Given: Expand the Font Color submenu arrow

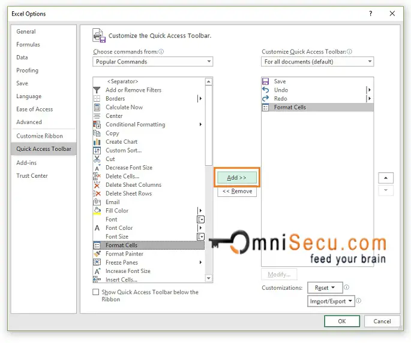Looking at the screenshot, I should click(200, 228).
